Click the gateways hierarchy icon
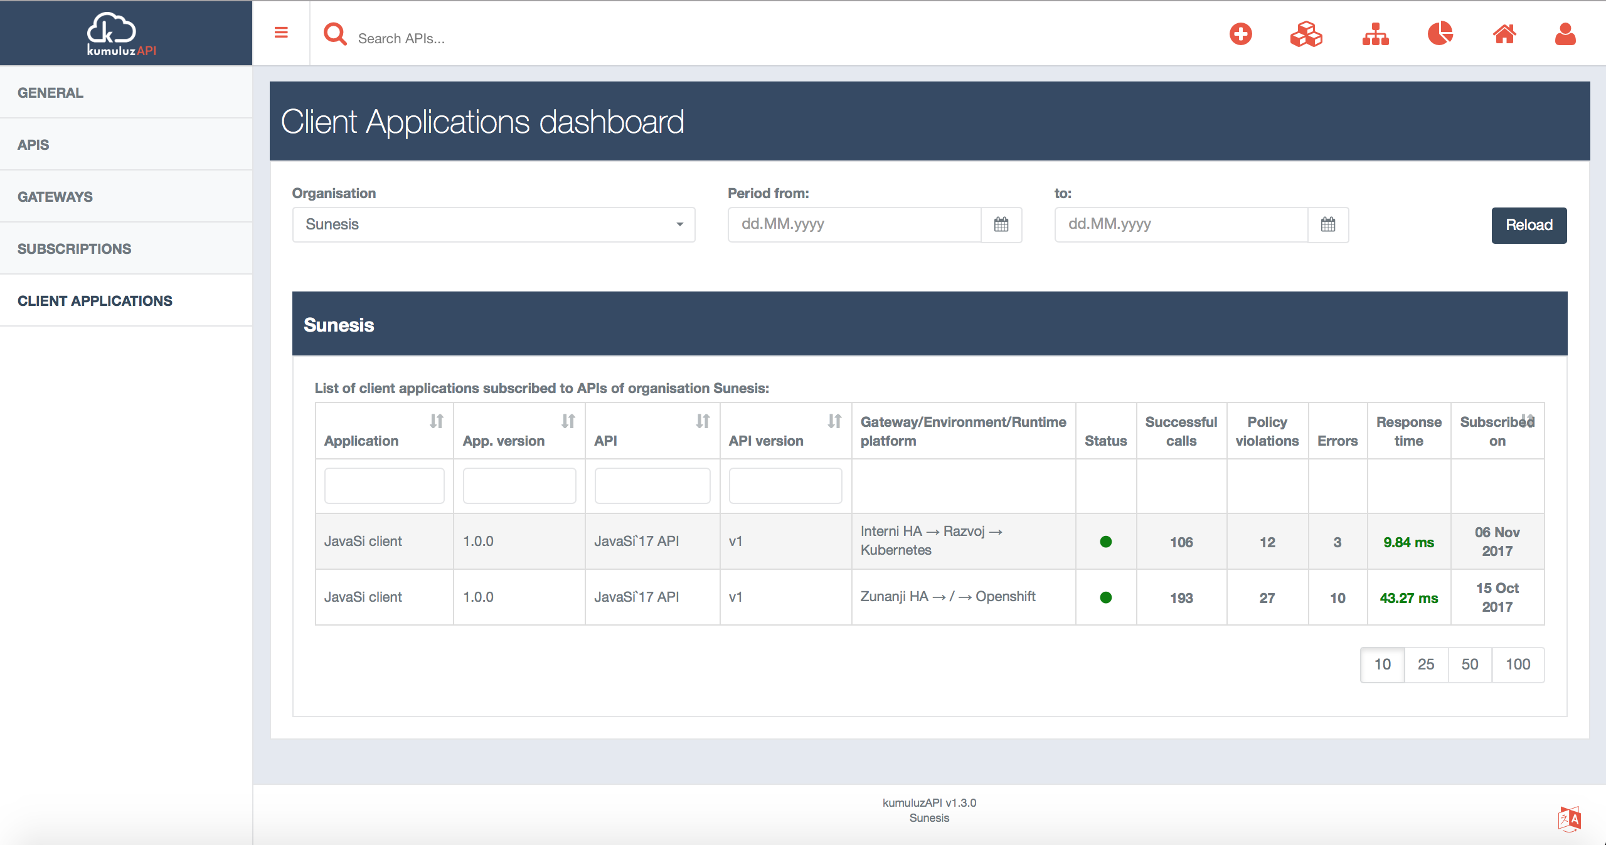 (x=1375, y=35)
